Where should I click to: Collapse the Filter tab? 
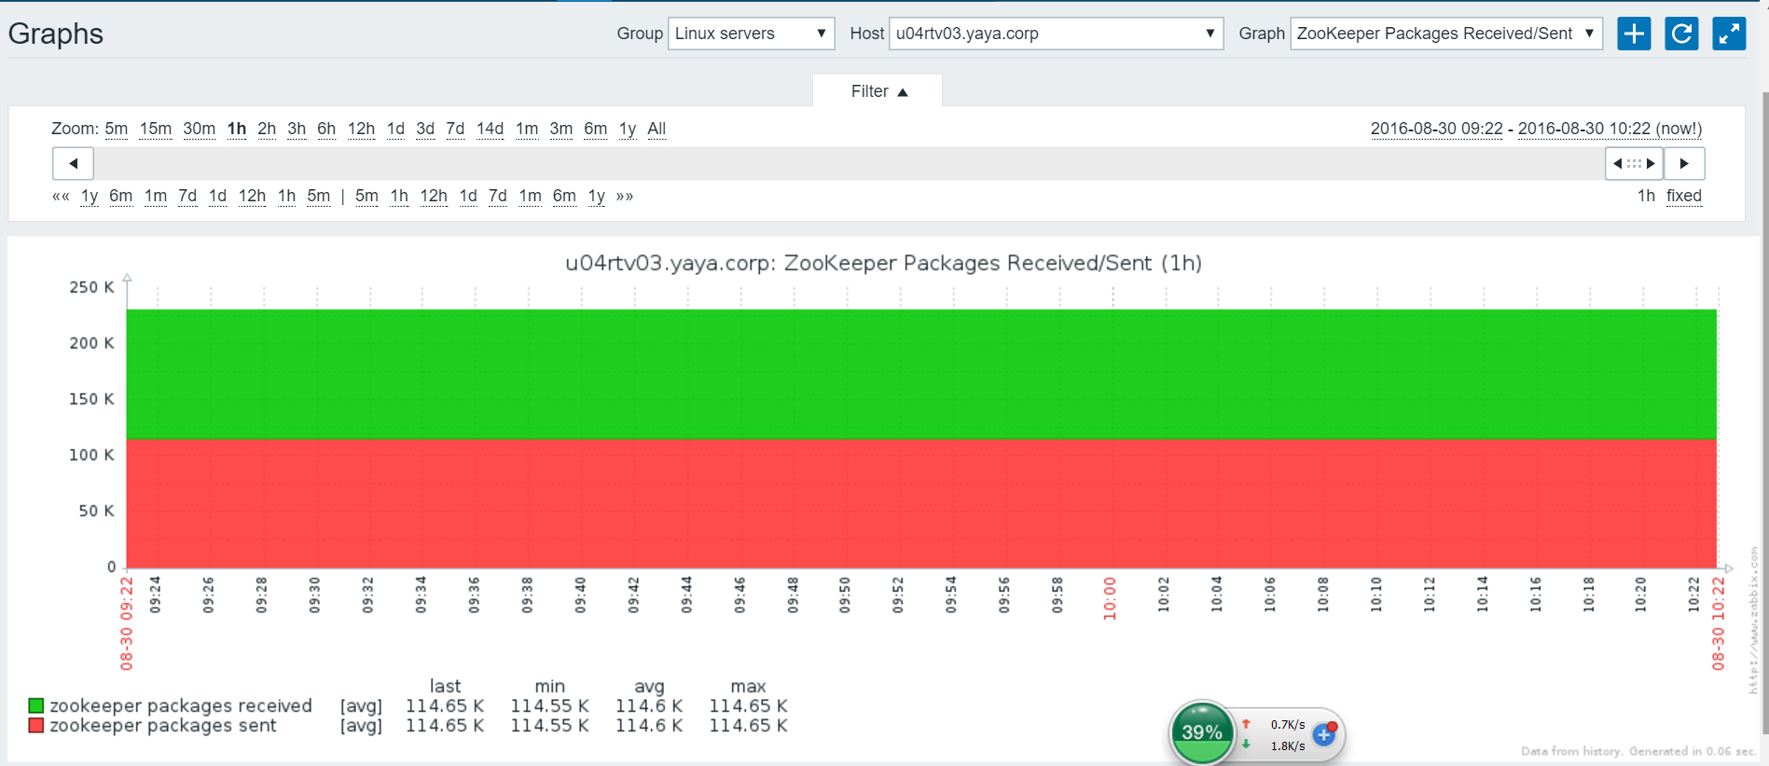click(x=878, y=91)
